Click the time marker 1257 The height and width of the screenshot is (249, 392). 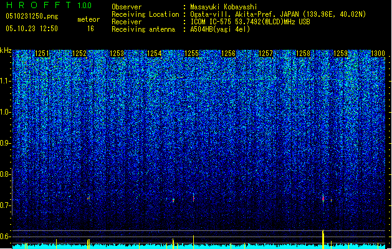point(265,54)
